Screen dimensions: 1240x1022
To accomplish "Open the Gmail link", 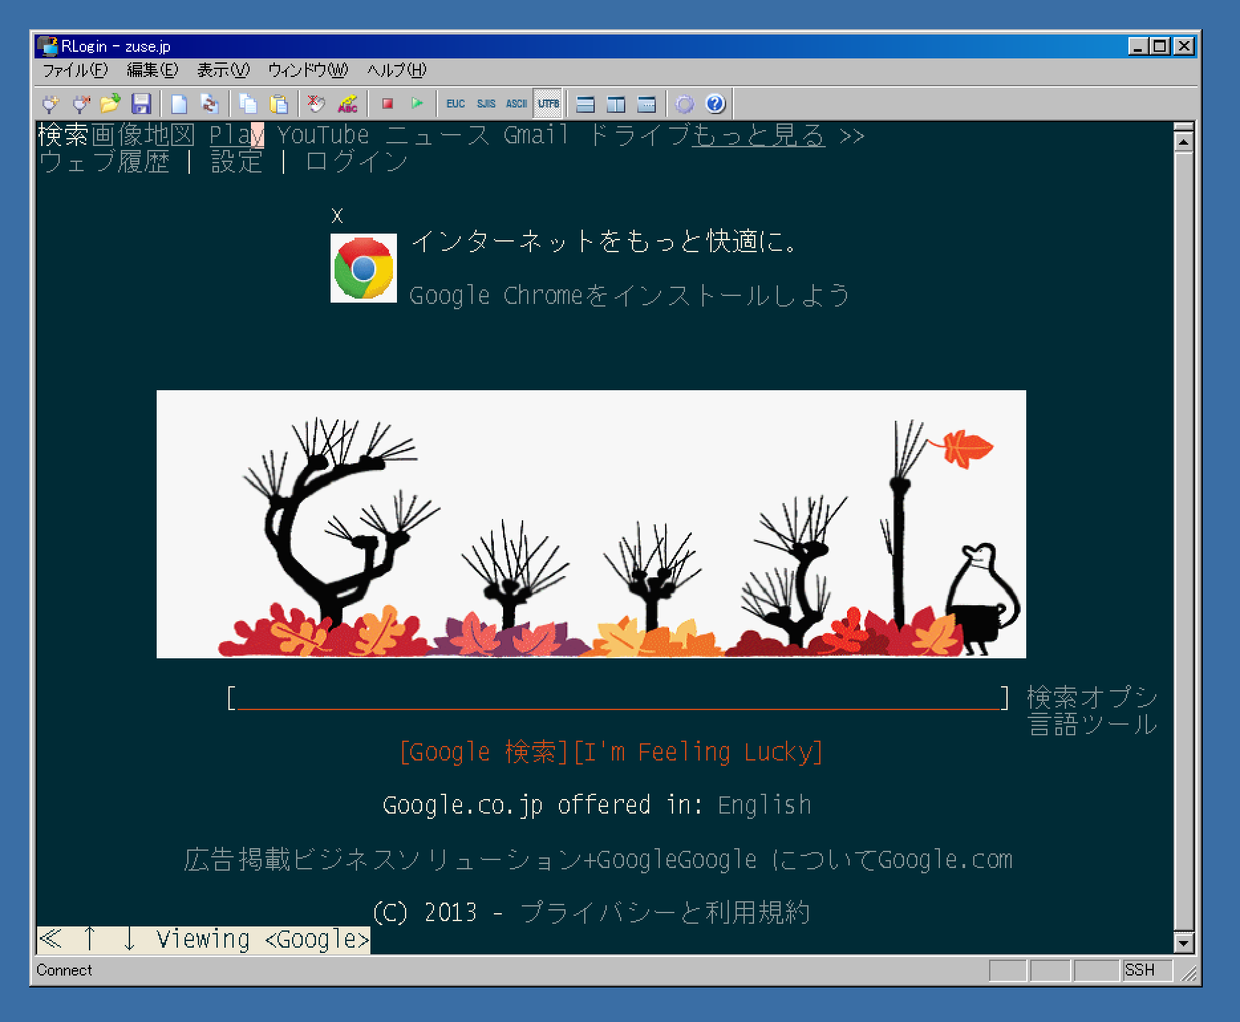I will (536, 135).
